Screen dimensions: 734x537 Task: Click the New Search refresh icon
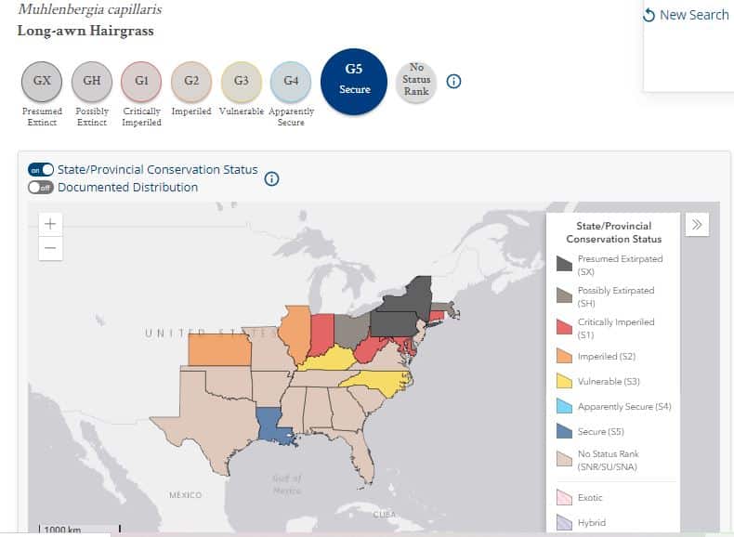(649, 15)
